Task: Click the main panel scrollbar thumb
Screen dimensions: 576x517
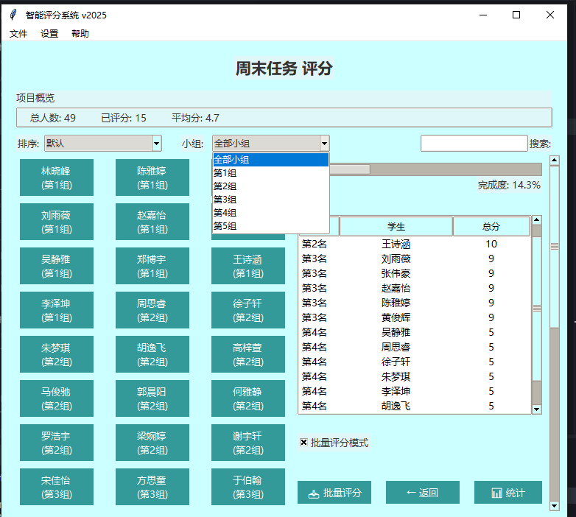Action: coord(555,246)
